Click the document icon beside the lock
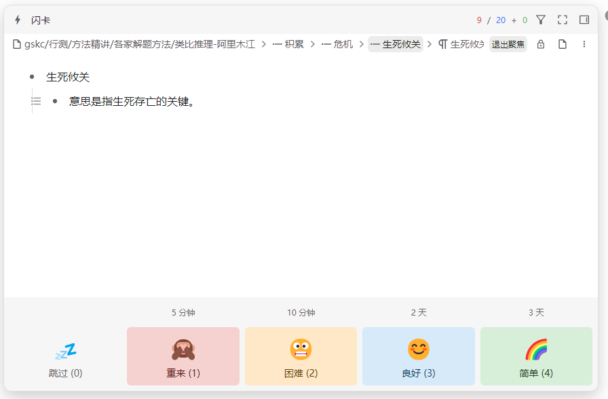 click(x=563, y=44)
